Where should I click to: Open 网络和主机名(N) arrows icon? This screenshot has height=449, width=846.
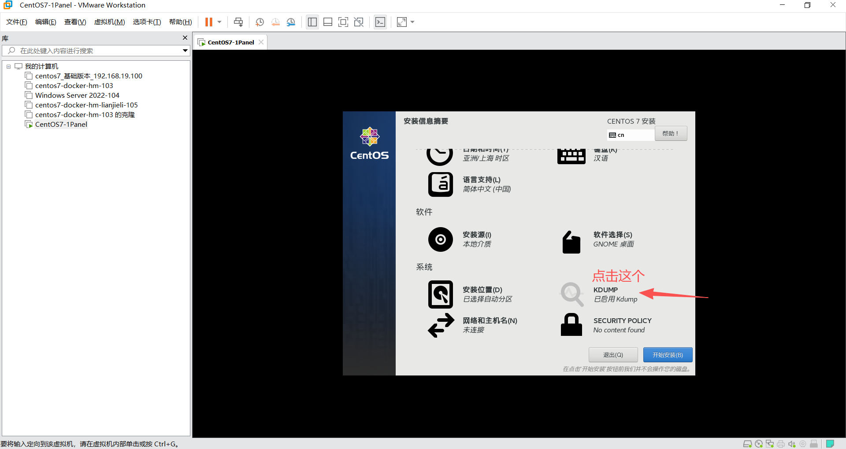(x=441, y=325)
